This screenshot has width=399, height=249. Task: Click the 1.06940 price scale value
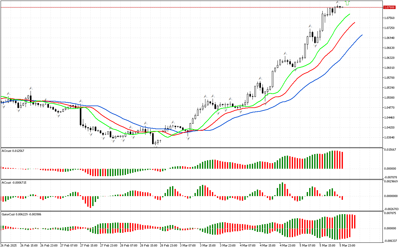(389, 38)
